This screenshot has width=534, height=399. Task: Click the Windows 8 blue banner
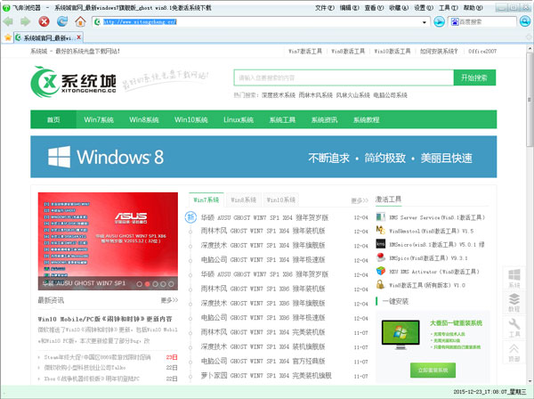(263, 157)
